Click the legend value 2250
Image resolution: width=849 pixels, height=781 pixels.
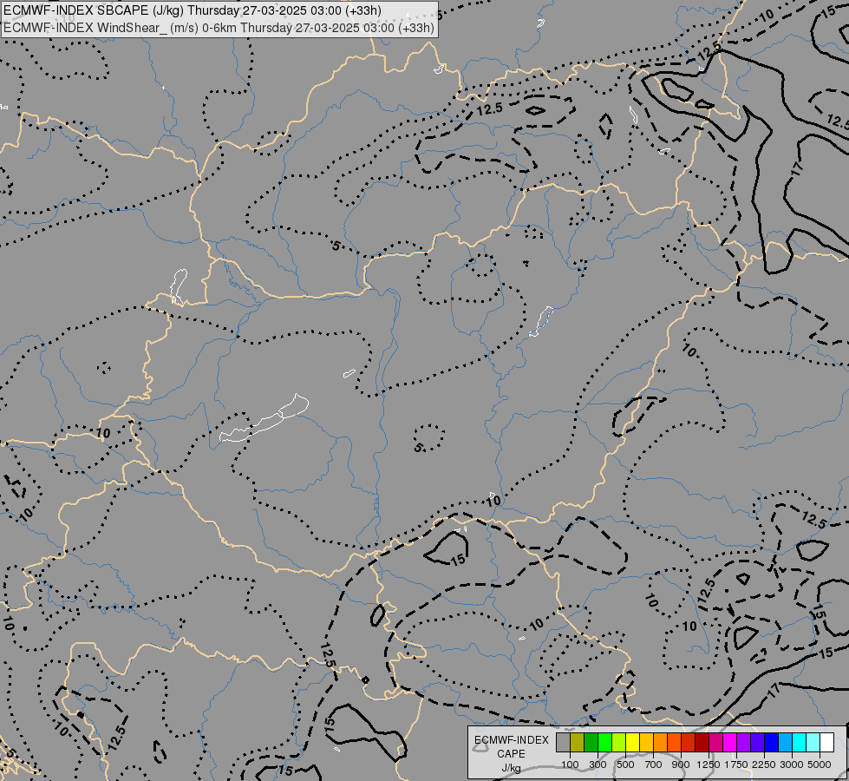tap(764, 765)
